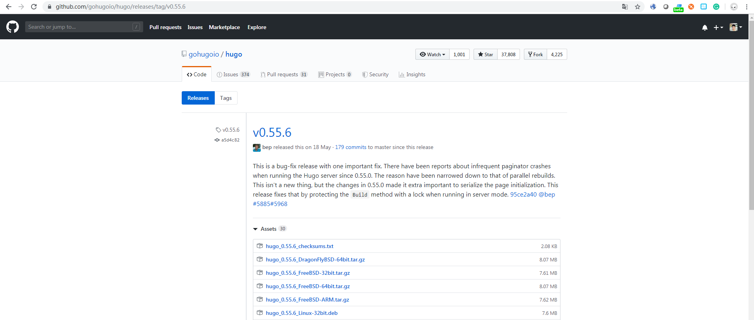This screenshot has height=320, width=754.
Task: Click the lock icon in address bar
Action: 50,7
